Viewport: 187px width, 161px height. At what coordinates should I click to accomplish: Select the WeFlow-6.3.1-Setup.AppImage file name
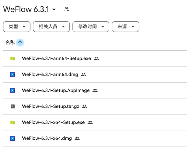(x=56, y=90)
